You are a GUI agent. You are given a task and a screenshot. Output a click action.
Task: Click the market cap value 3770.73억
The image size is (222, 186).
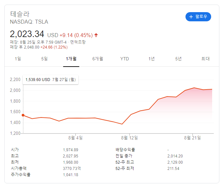pyautogui.click(x=72, y=168)
